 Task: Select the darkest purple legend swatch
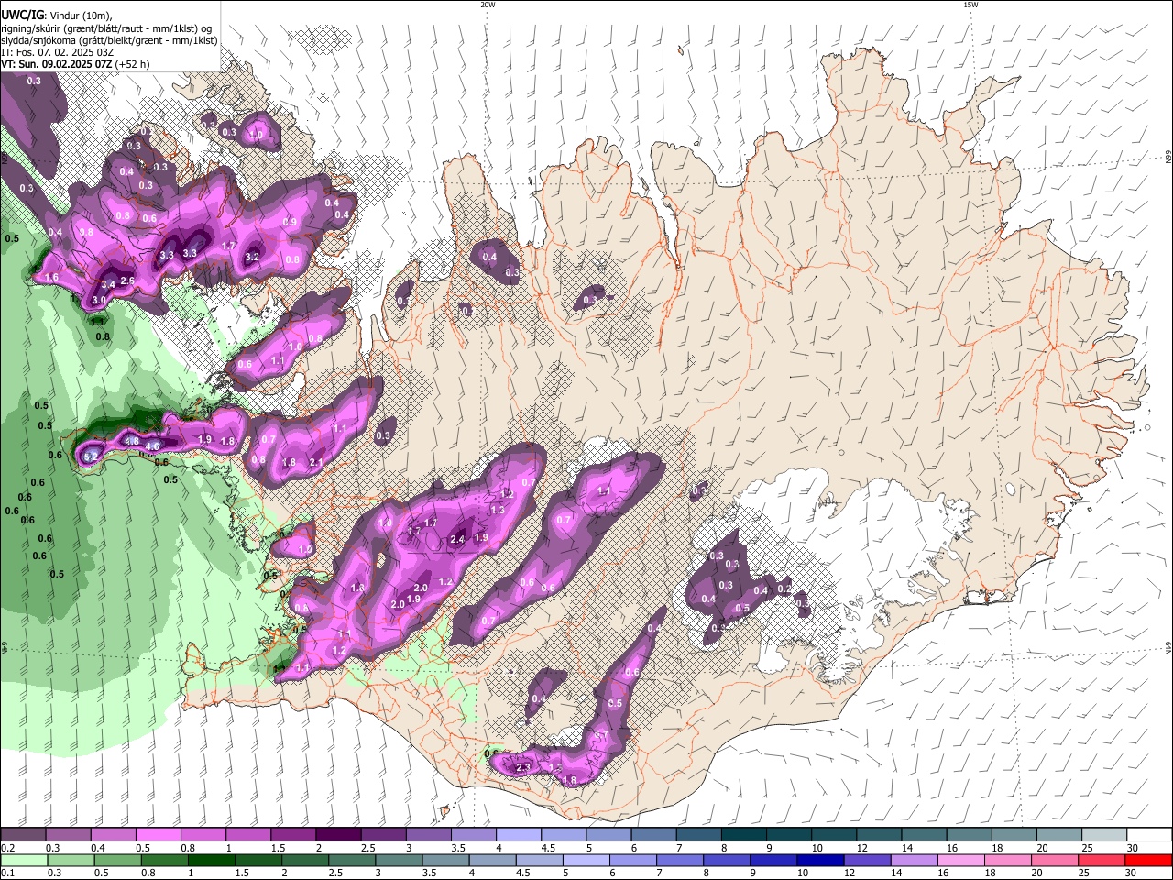(338, 834)
